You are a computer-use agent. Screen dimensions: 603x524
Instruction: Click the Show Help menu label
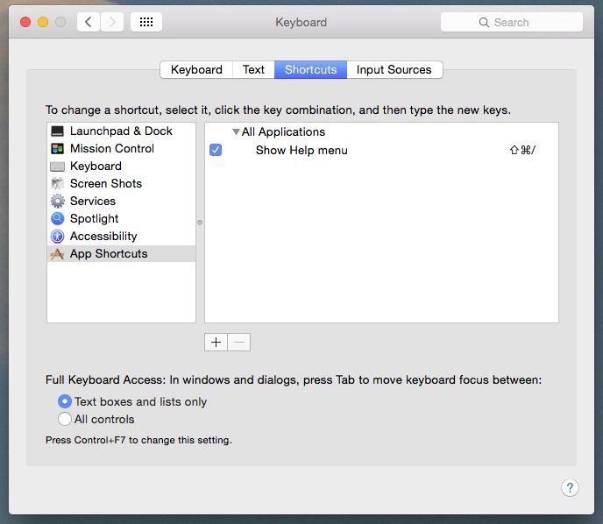coord(301,151)
